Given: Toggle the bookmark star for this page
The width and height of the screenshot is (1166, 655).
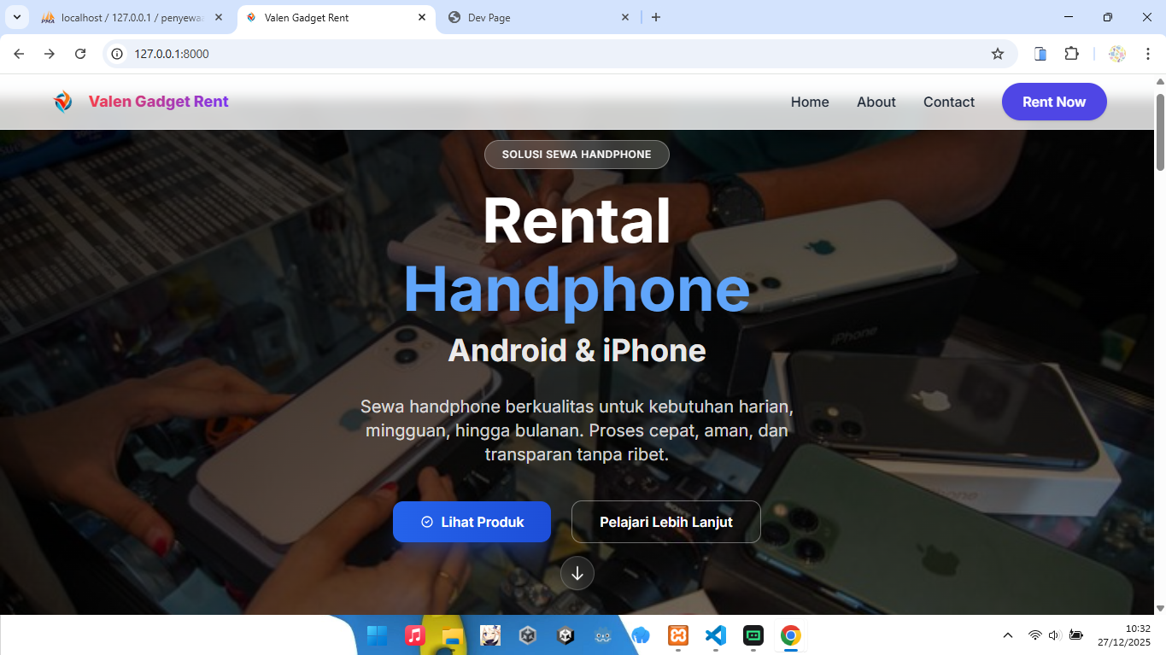Looking at the screenshot, I should point(998,53).
